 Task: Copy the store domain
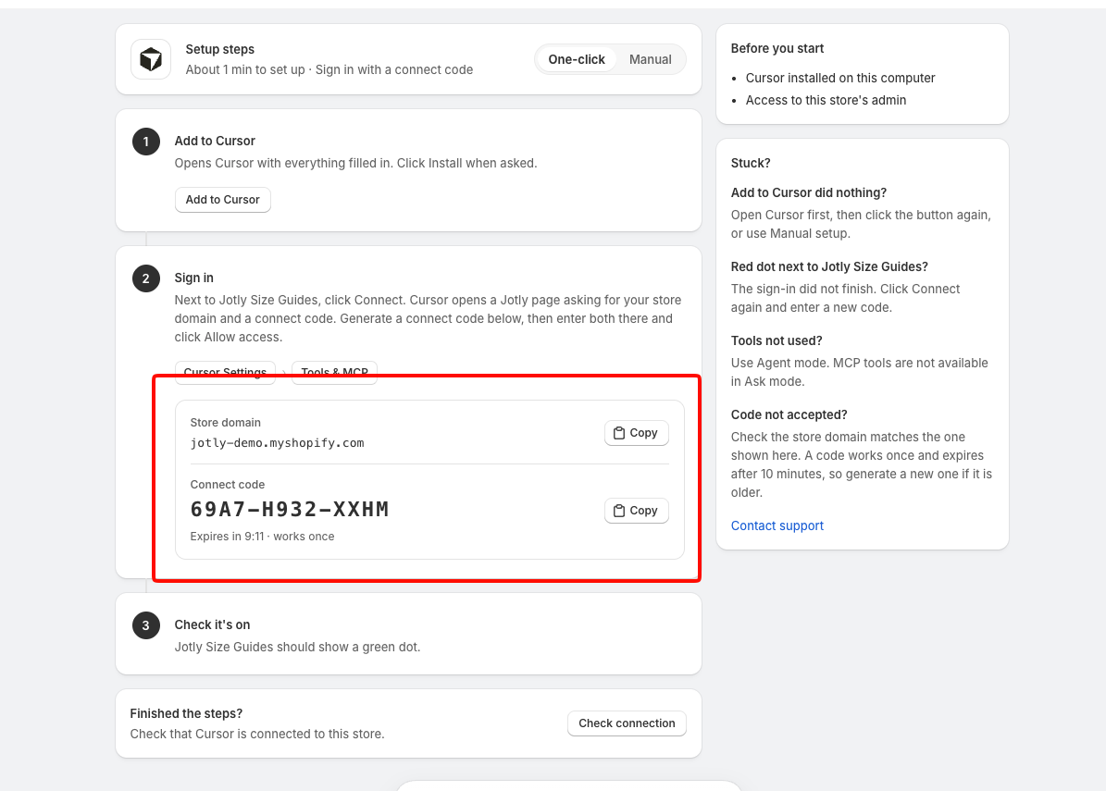coord(636,433)
